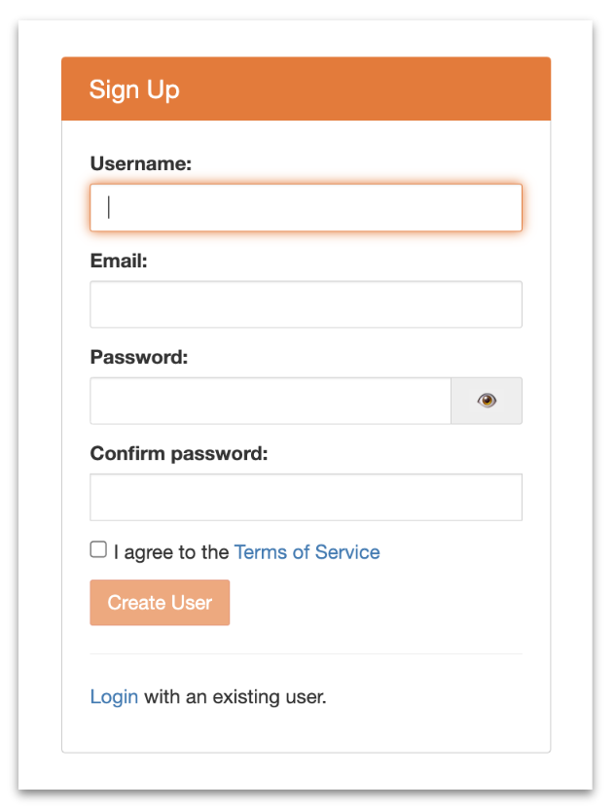Viewport: 615px width, 809px height.
Task: Click the eye icon beside the password field
Action: tap(486, 401)
